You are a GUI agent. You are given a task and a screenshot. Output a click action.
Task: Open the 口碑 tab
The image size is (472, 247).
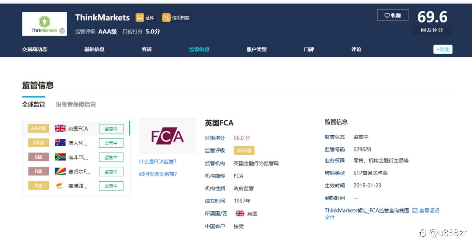coord(309,49)
